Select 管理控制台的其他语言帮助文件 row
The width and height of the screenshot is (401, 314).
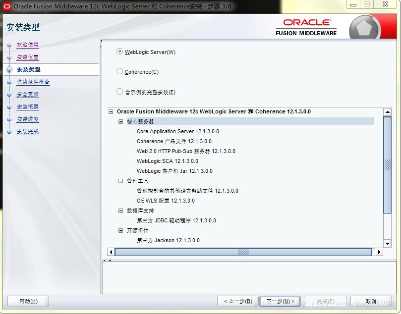(x=187, y=191)
